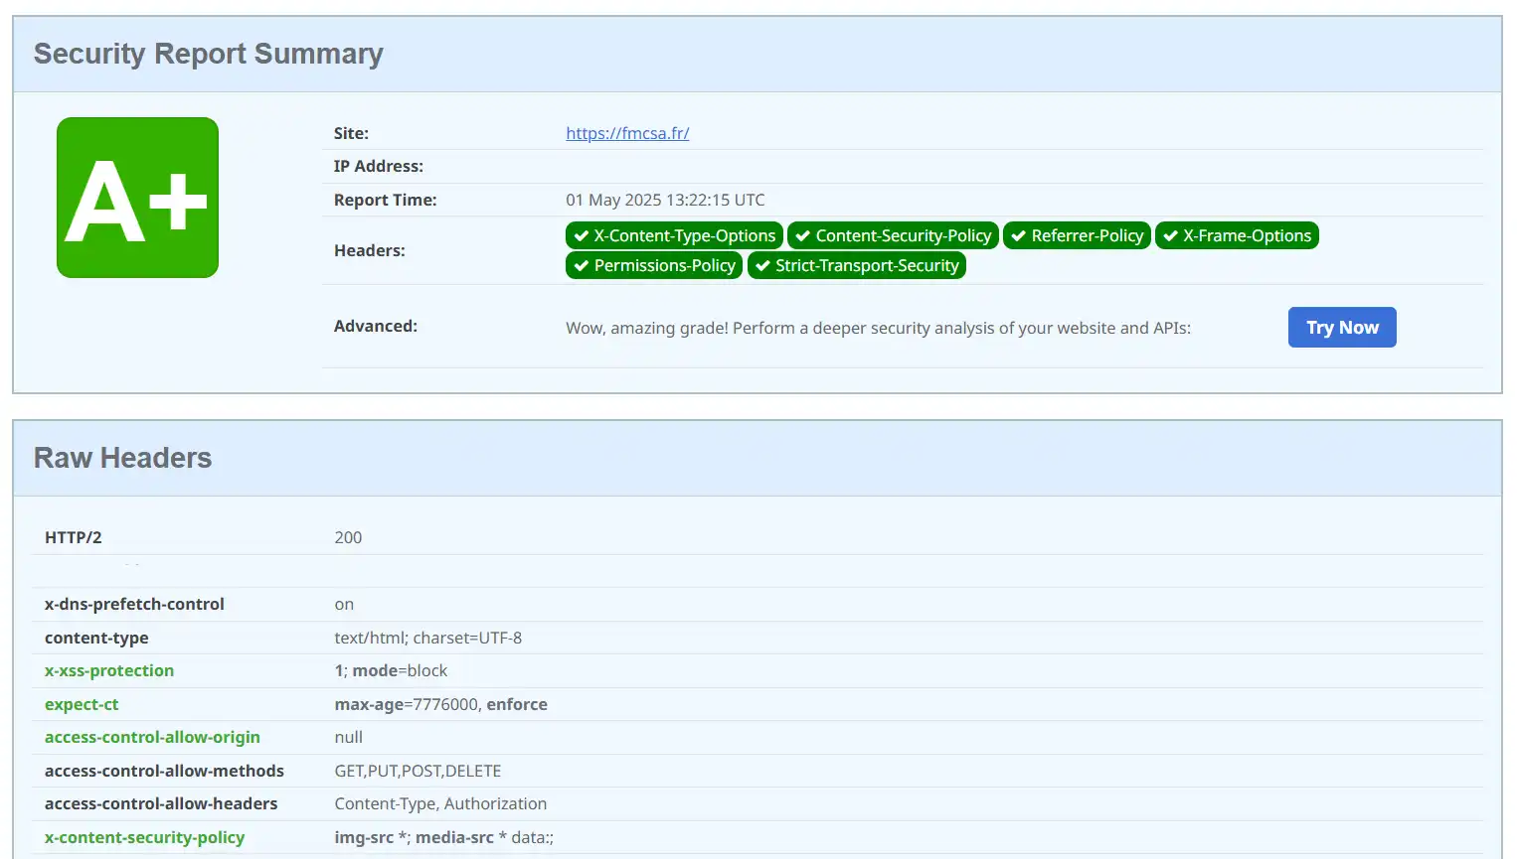Image resolution: width=1517 pixels, height=859 pixels.
Task: Click the Report Time label
Action: pyautogui.click(x=385, y=200)
